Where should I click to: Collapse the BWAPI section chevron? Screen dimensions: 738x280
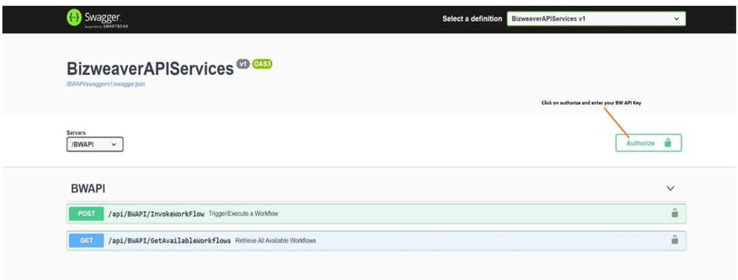tap(670, 188)
